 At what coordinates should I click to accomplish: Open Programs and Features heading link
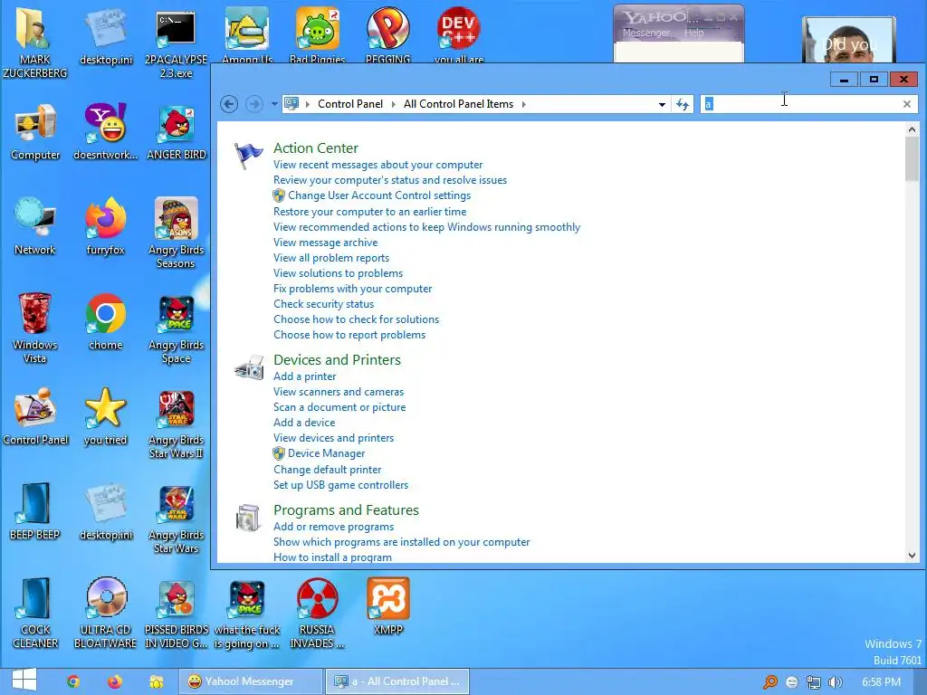346,510
